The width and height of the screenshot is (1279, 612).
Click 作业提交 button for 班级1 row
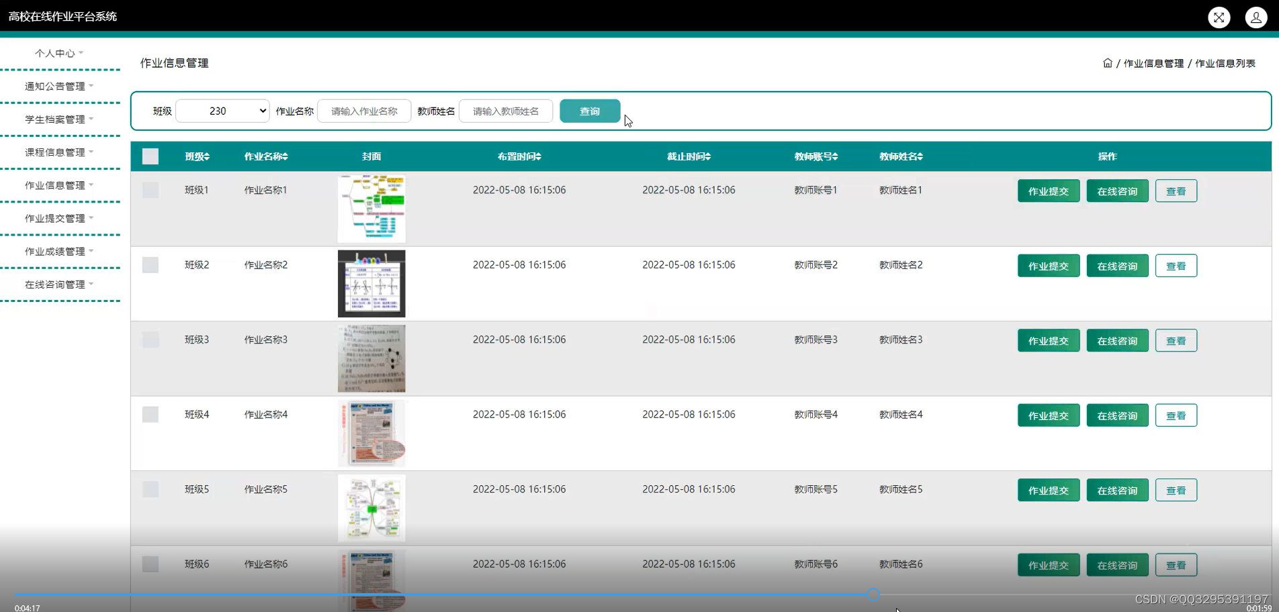tap(1049, 191)
